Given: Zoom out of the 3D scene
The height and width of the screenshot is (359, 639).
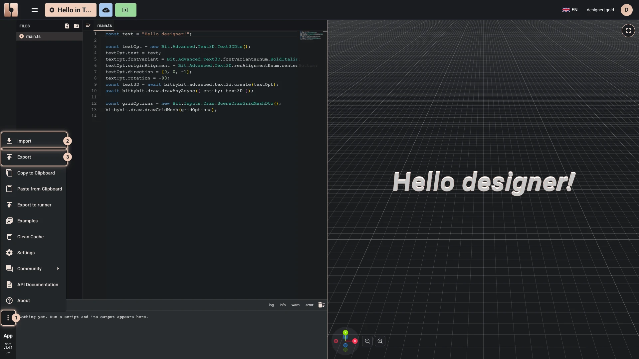Looking at the screenshot, I should click(367, 341).
